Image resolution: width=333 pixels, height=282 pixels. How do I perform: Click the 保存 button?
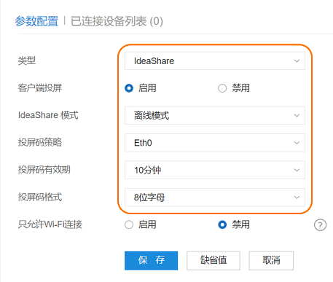[151, 260]
